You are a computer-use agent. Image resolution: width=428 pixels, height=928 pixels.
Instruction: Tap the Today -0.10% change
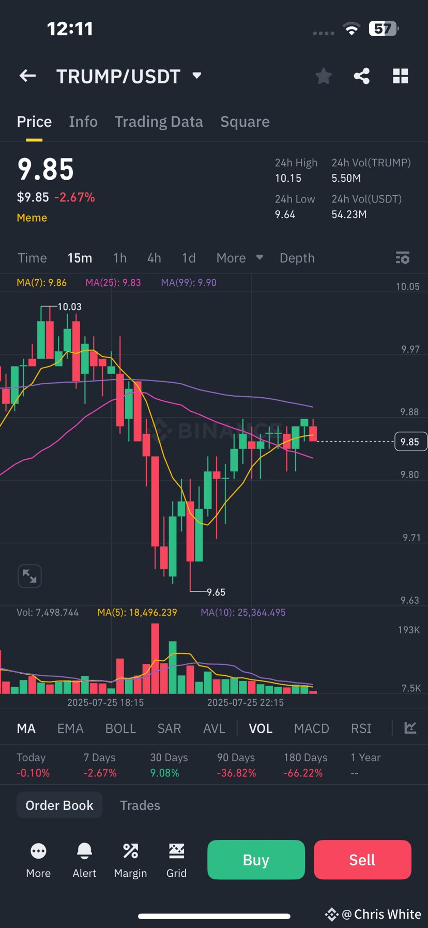click(33, 773)
